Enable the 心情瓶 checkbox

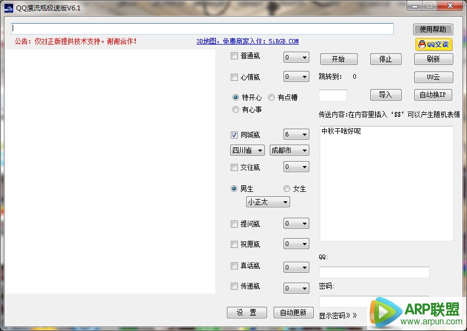235,77
